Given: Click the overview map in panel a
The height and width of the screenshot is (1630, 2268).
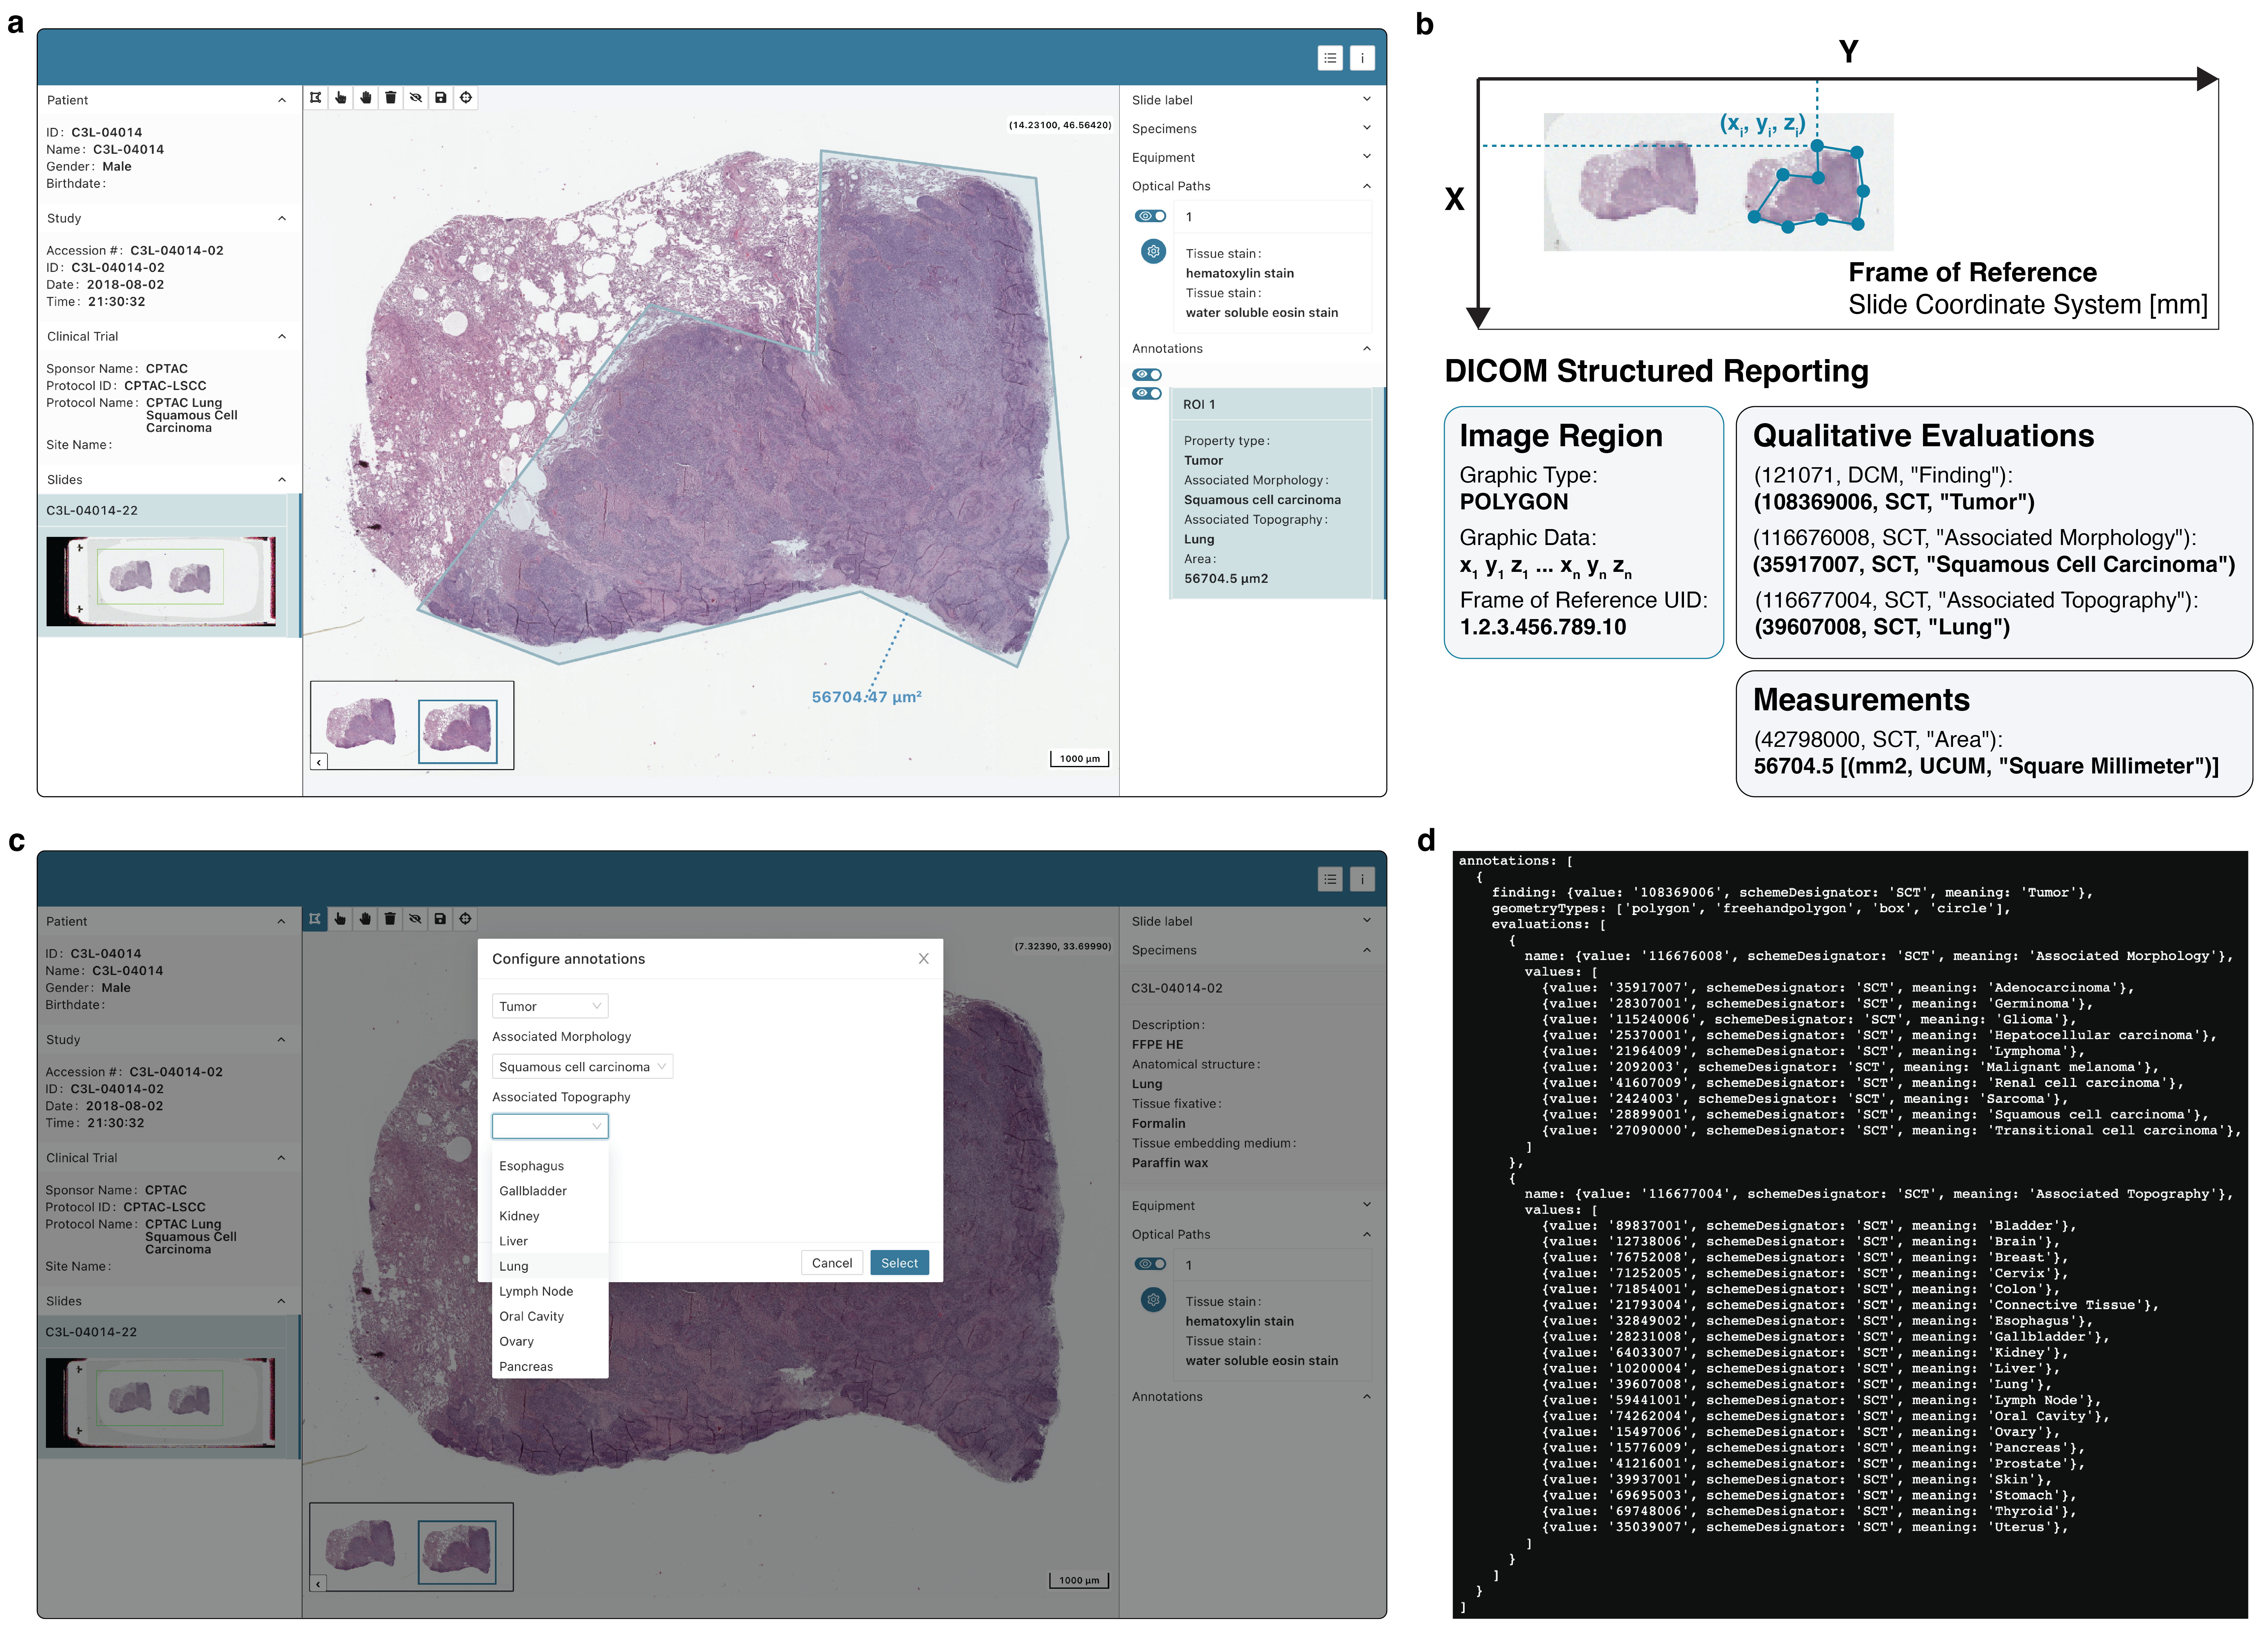Looking at the screenshot, I should [x=412, y=725].
